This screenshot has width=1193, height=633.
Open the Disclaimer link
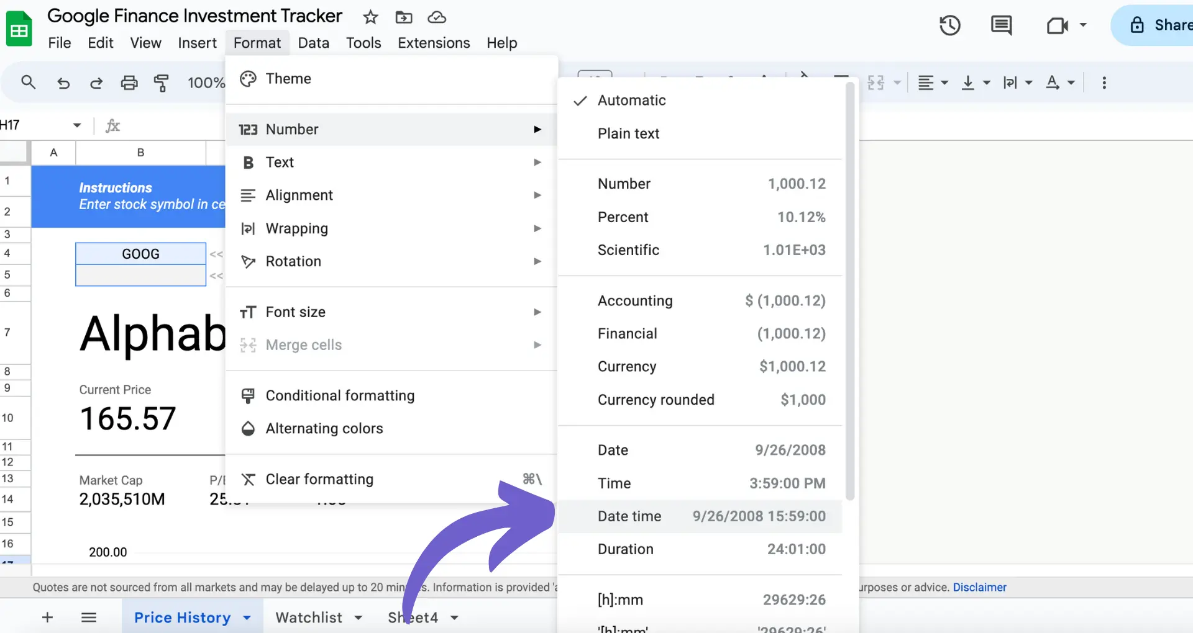pos(979,587)
